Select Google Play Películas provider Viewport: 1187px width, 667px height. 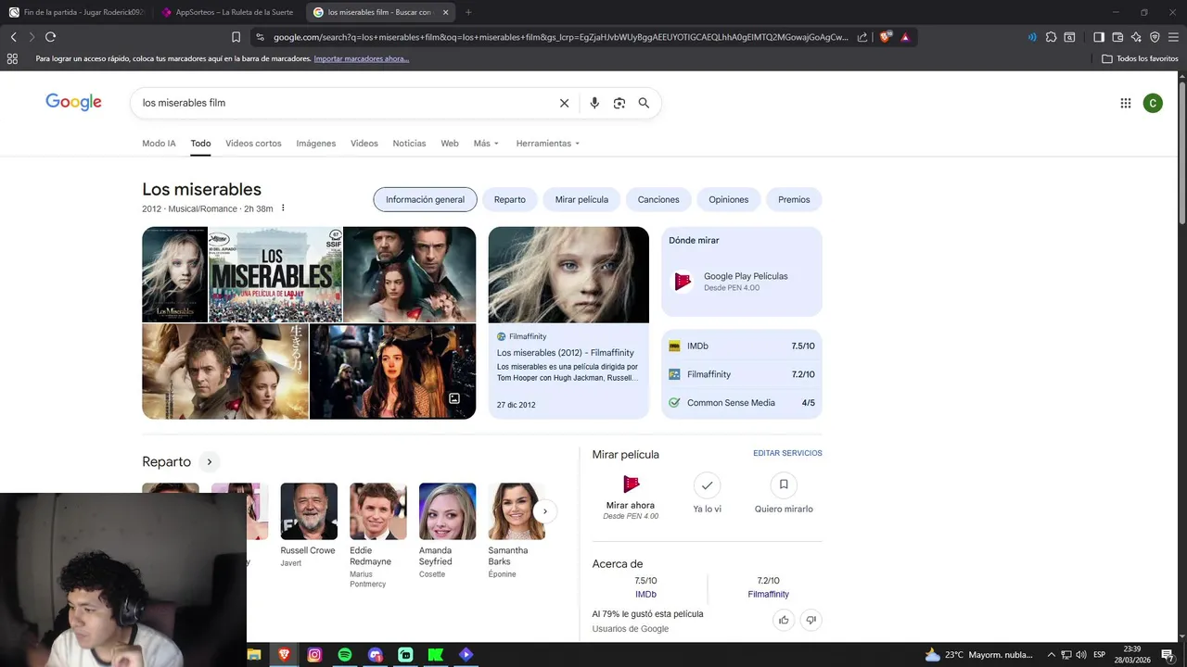coord(742,282)
